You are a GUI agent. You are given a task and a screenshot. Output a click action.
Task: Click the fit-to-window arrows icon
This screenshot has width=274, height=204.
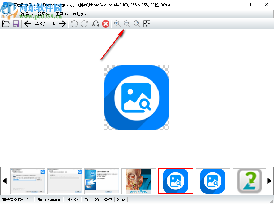coord(147,24)
